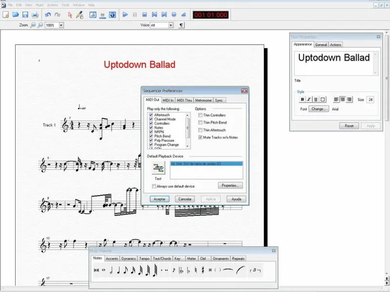Switch to the Metronome tab
This screenshot has height=292, width=390.
(203, 100)
